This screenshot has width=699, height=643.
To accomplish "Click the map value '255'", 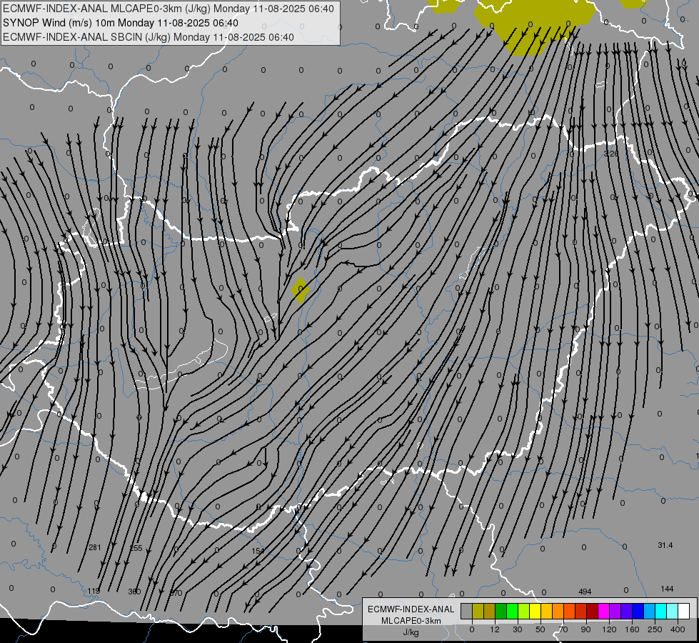I will click(x=136, y=548).
